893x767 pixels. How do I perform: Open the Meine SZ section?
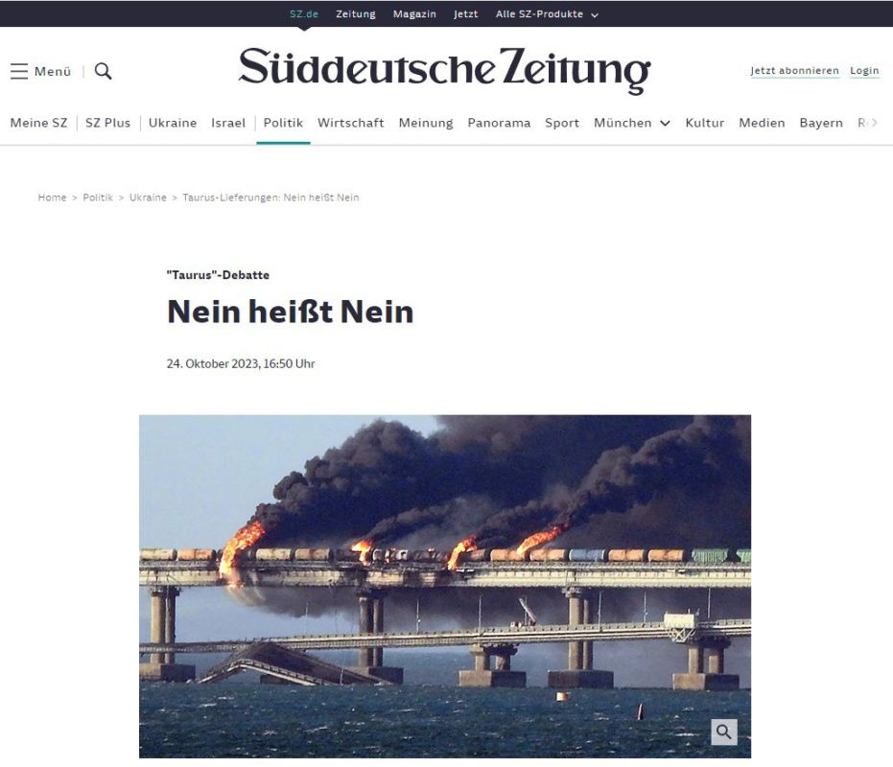pyautogui.click(x=38, y=123)
